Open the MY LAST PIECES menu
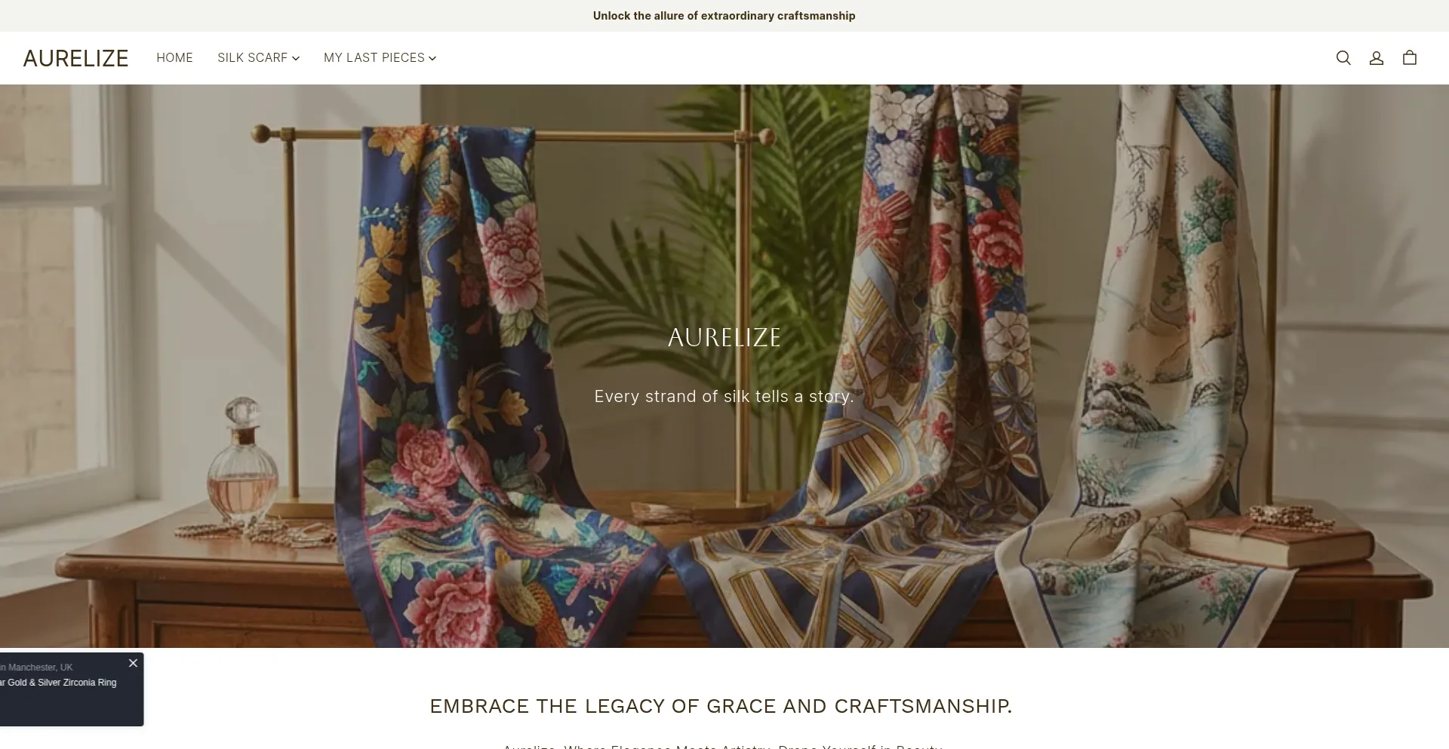This screenshot has width=1449, height=749. 380,58
